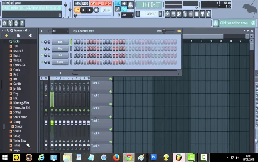Toggle blend recording overdub icon

(x=100, y=3)
